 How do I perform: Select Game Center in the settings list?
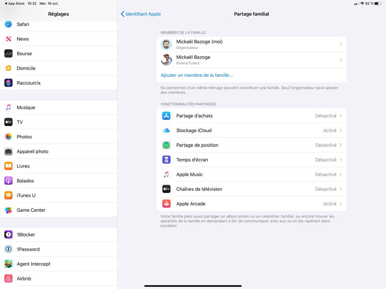click(x=59, y=210)
